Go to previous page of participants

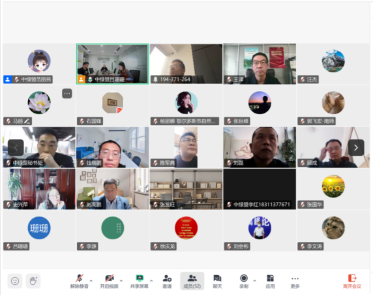point(16,147)
